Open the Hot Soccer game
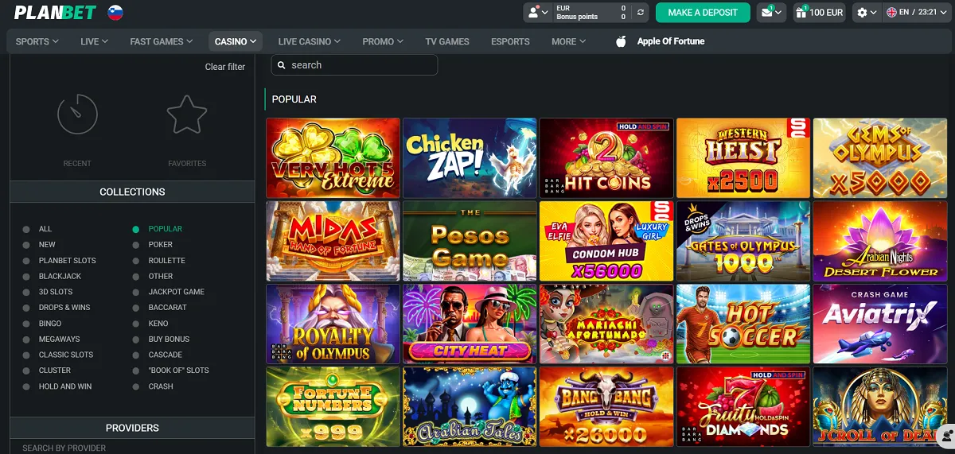The height and width of the screenshot is (454, 955). click(743, 324)
